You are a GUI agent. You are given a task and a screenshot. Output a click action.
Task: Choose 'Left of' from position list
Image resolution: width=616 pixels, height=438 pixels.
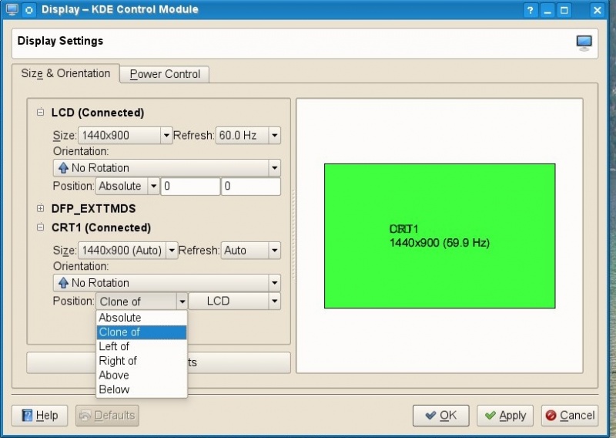point(115,346)
